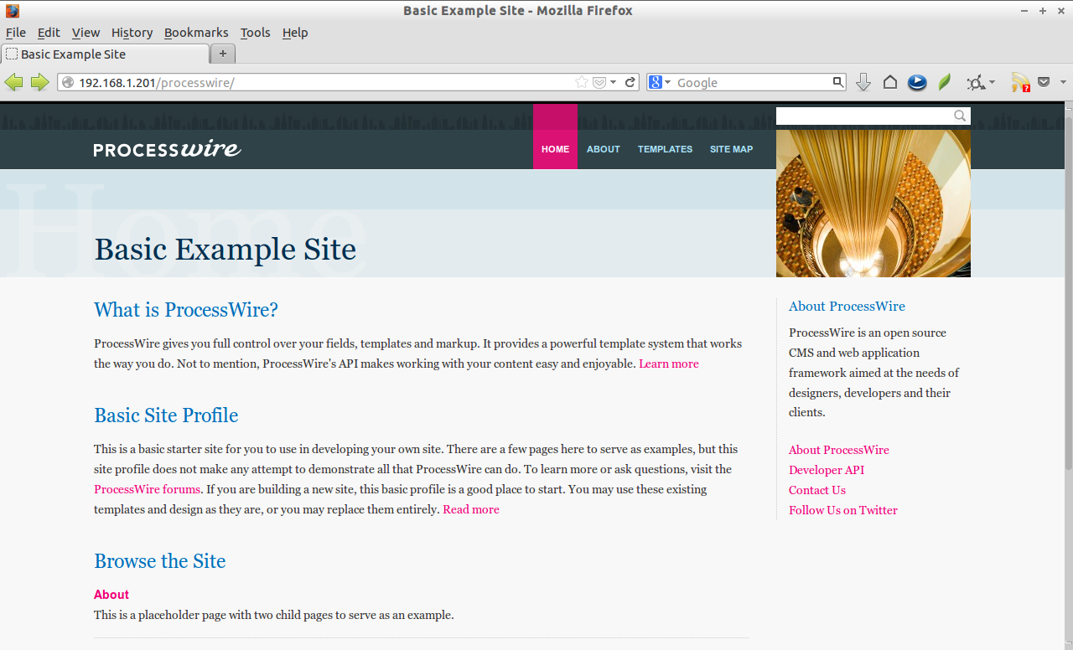Open the Downloads arrow icon
Viewport: 1073px width, 650px height.
863,82
